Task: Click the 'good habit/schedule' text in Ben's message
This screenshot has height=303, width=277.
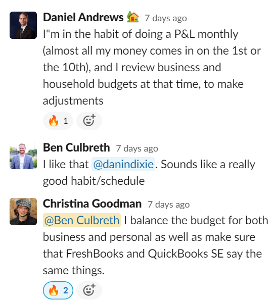Action: coord(94,181)
